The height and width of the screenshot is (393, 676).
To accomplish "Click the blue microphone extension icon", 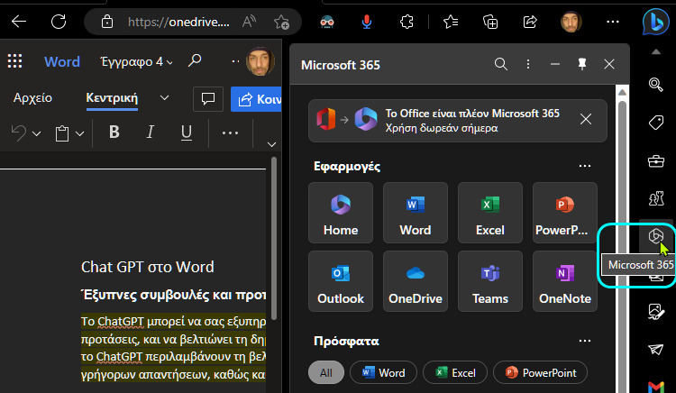I will click(367, 22).
